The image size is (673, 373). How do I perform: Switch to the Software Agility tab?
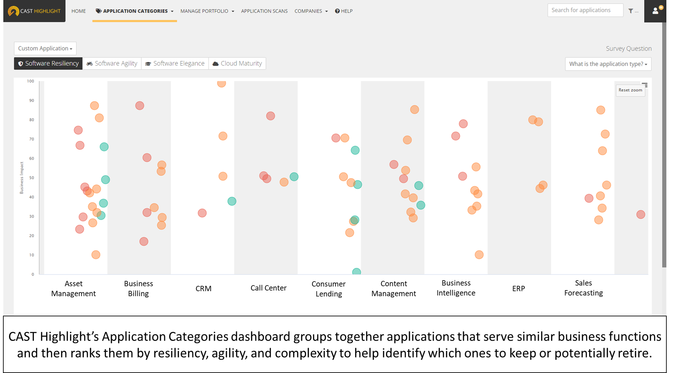click(112, 63)
